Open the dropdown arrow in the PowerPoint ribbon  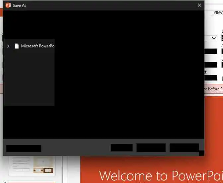click(x=214, y=38)
